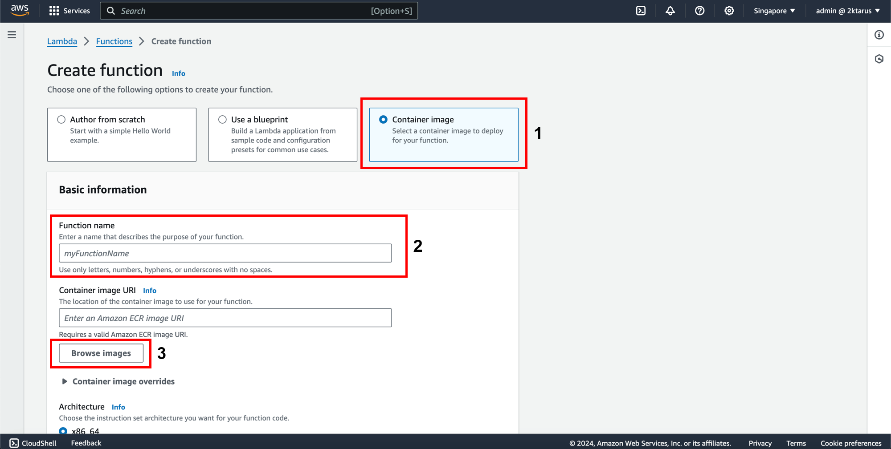Image resolution: width=891 pixels, height=449 pixels.
Task: Click the Browse images button
Action: 101,353
